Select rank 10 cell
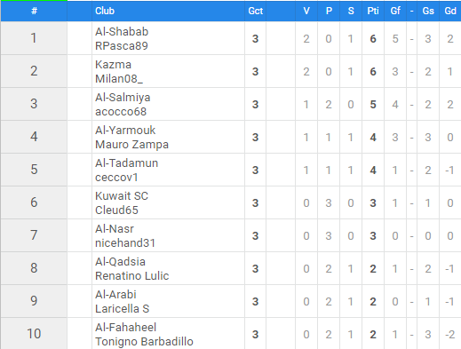Image resolution: width=461 pixels, height=349 pixels. pyautogui.click(x=34, y=334)
